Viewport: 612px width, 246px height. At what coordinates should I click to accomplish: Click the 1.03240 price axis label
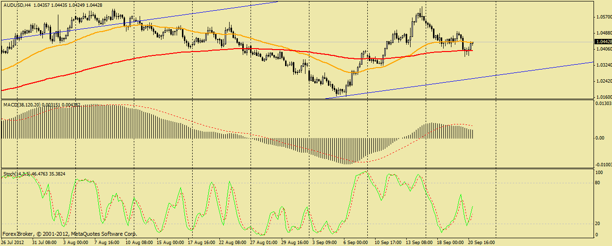[x=603, y=65]
